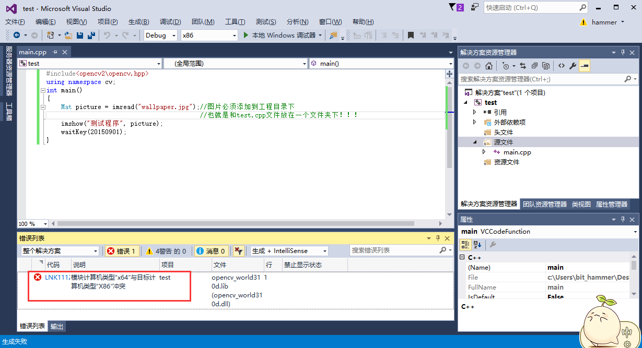Click Sync with Active Document icon

tap(522, 66)
